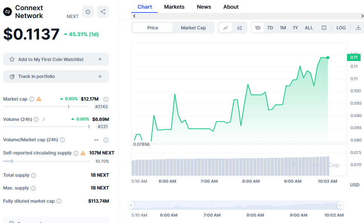Click the NEXT ticker symbol text
Screen dimensions: 364x223
72,17
